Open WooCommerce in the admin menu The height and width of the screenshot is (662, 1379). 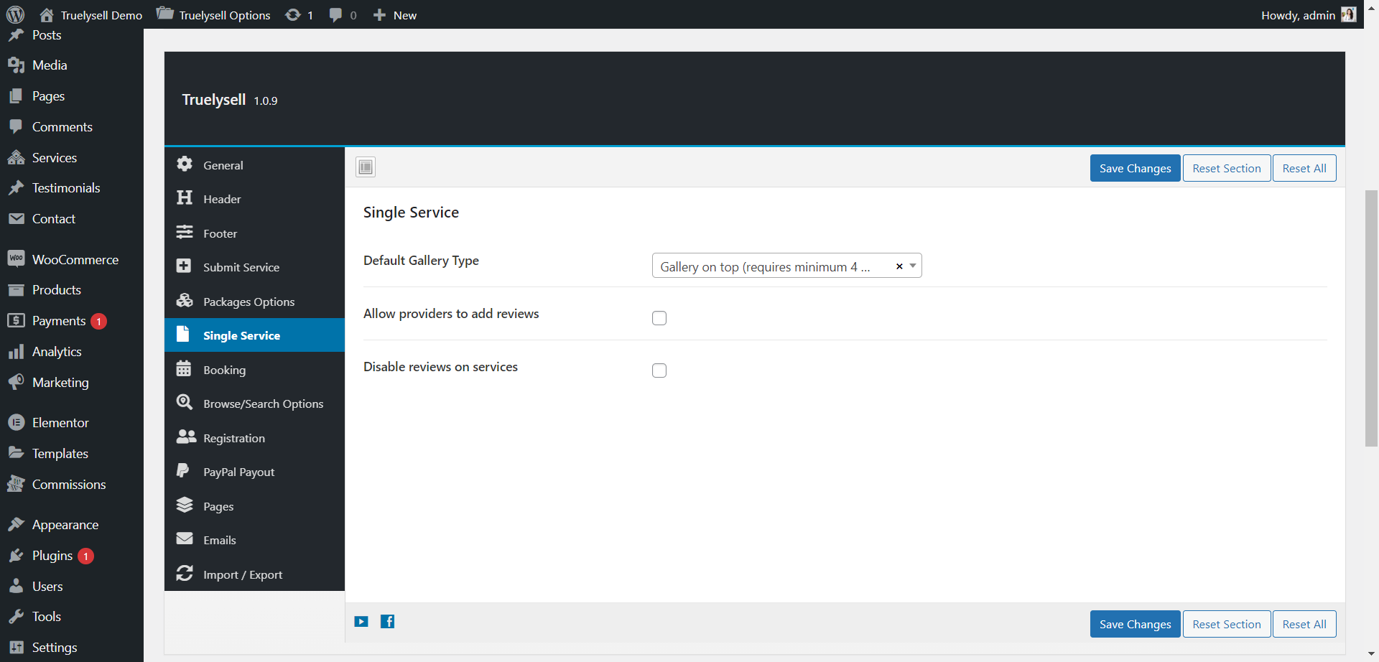point(75,259)
